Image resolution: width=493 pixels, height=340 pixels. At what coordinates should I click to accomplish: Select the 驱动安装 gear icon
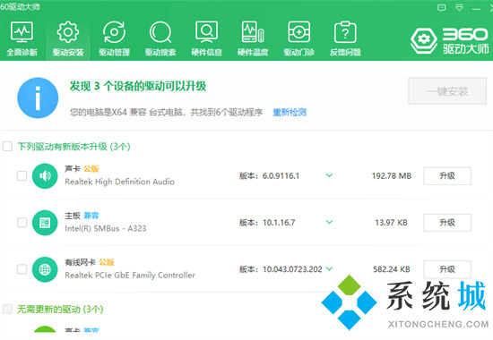click(x=68, y=32)
